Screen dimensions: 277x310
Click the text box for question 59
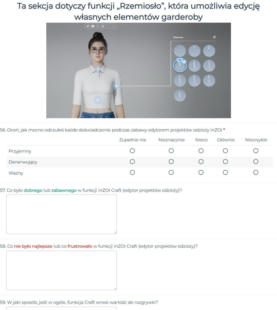pos(61,308)
